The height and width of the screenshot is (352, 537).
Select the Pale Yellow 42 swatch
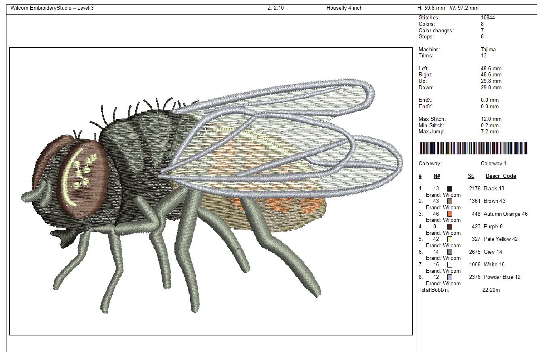click(450, 239)
